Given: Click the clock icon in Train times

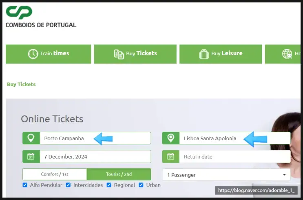Looking at the screenshot, I should pos(33,54).
